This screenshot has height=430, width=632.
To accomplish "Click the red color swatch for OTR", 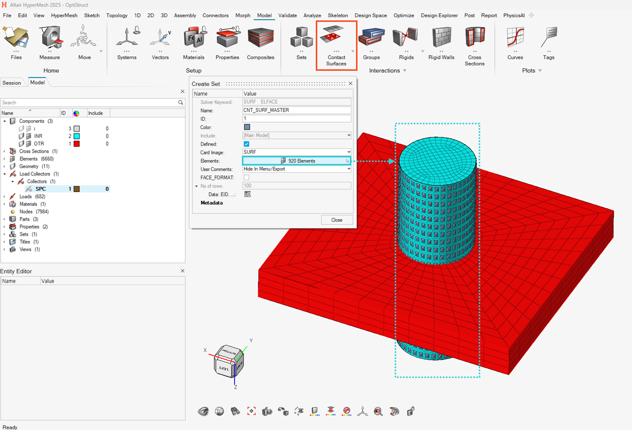I will pos(76,144).
